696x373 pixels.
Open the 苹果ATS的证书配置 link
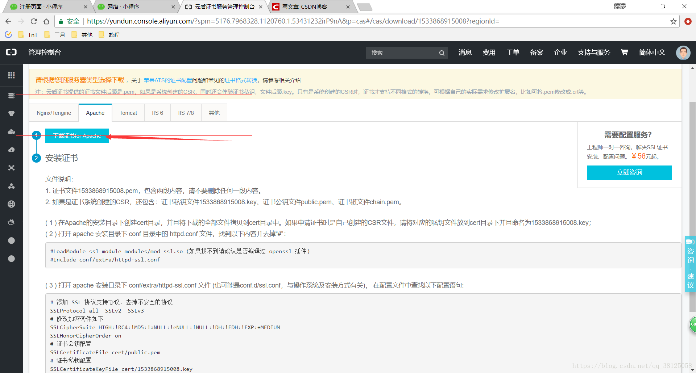pyautogui.click(x=168, y=80)
